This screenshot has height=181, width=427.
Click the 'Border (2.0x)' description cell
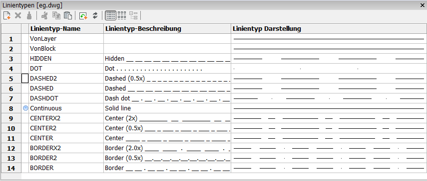tap(167, 148)
